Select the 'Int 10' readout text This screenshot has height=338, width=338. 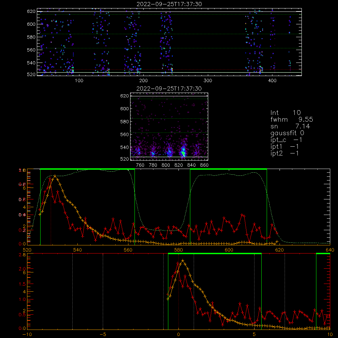285,113
